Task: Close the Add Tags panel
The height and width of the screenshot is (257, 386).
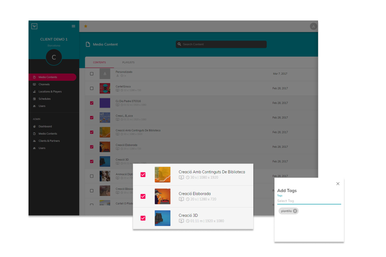Action: coord(338,184)
